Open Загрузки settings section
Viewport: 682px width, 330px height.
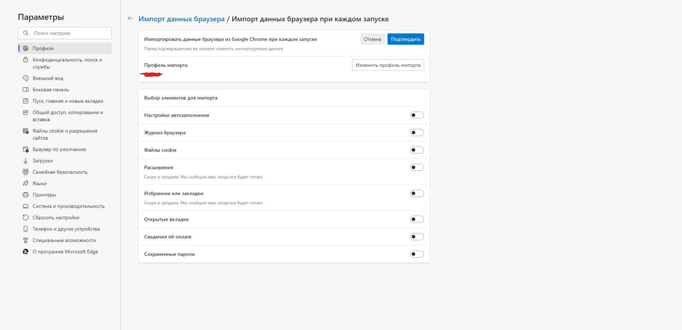65,161
